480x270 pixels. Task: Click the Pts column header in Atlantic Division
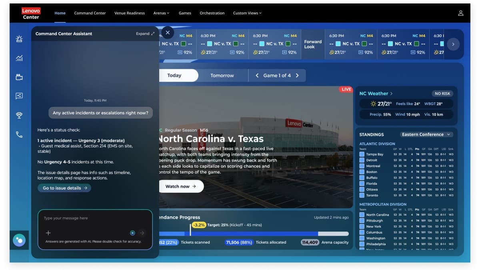(x=417, y=149)
